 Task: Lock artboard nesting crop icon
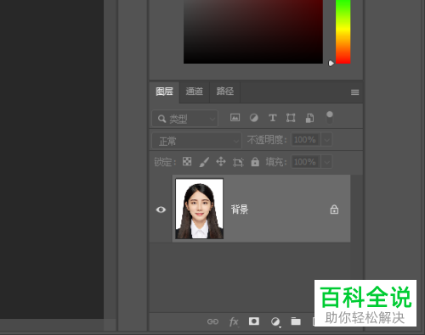point(238,162)
